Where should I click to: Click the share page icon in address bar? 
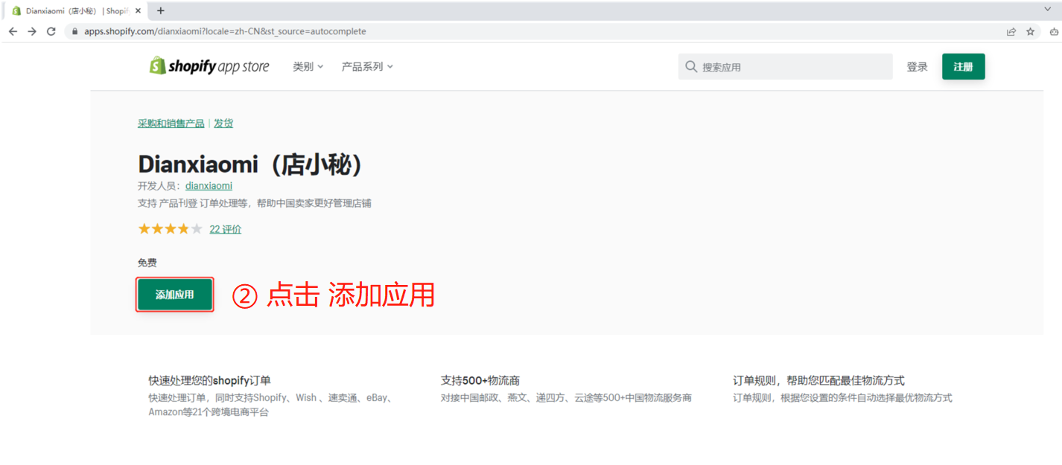click(1011, 31)
